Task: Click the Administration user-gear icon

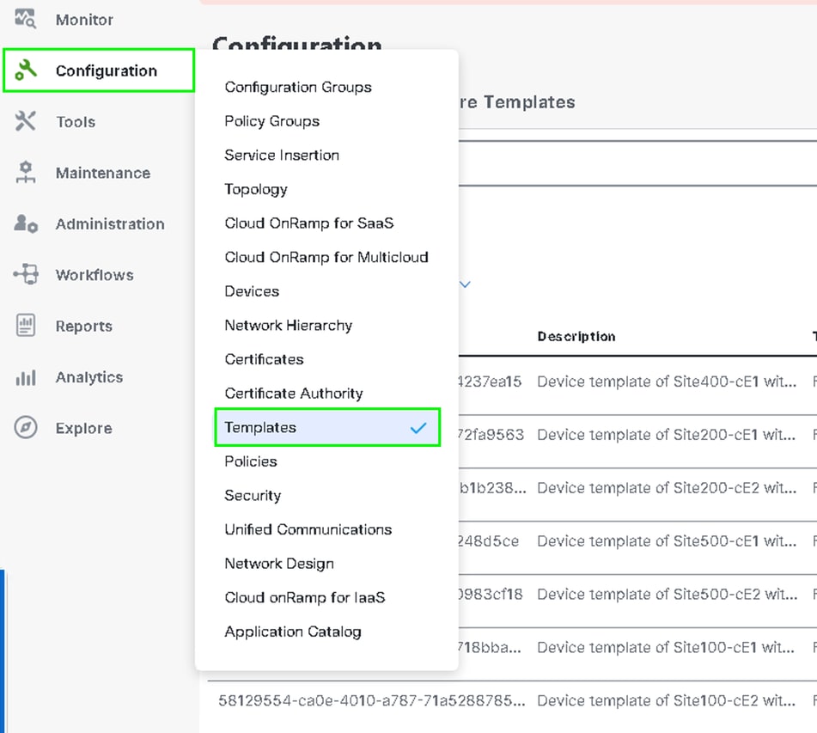Action: (x=26, y=223)
